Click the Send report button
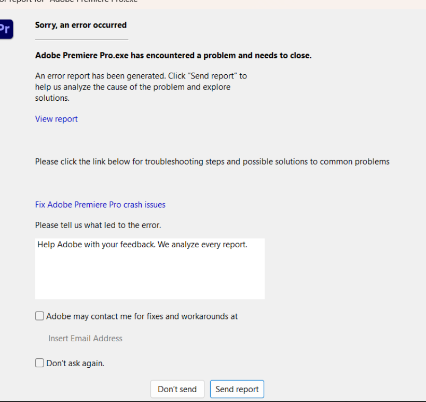Image resolution: width=426 pixels, height=402 pixels. click(x=237, y=389)
